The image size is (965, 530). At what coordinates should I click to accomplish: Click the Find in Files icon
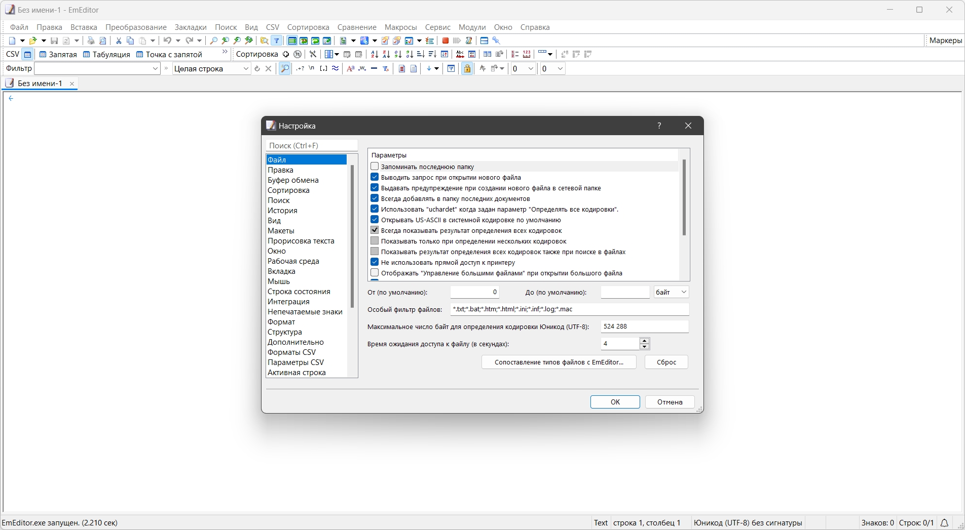point(265,40)
